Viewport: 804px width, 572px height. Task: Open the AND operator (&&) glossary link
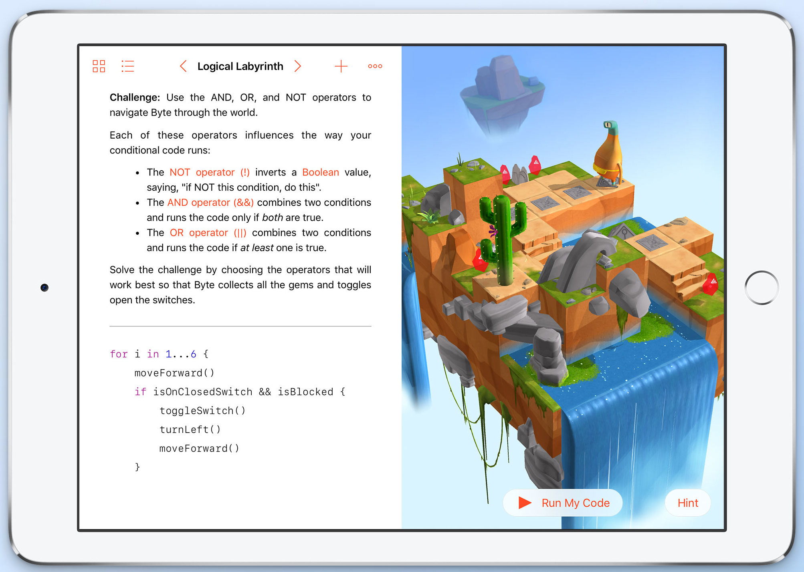[x=210, y=203]
